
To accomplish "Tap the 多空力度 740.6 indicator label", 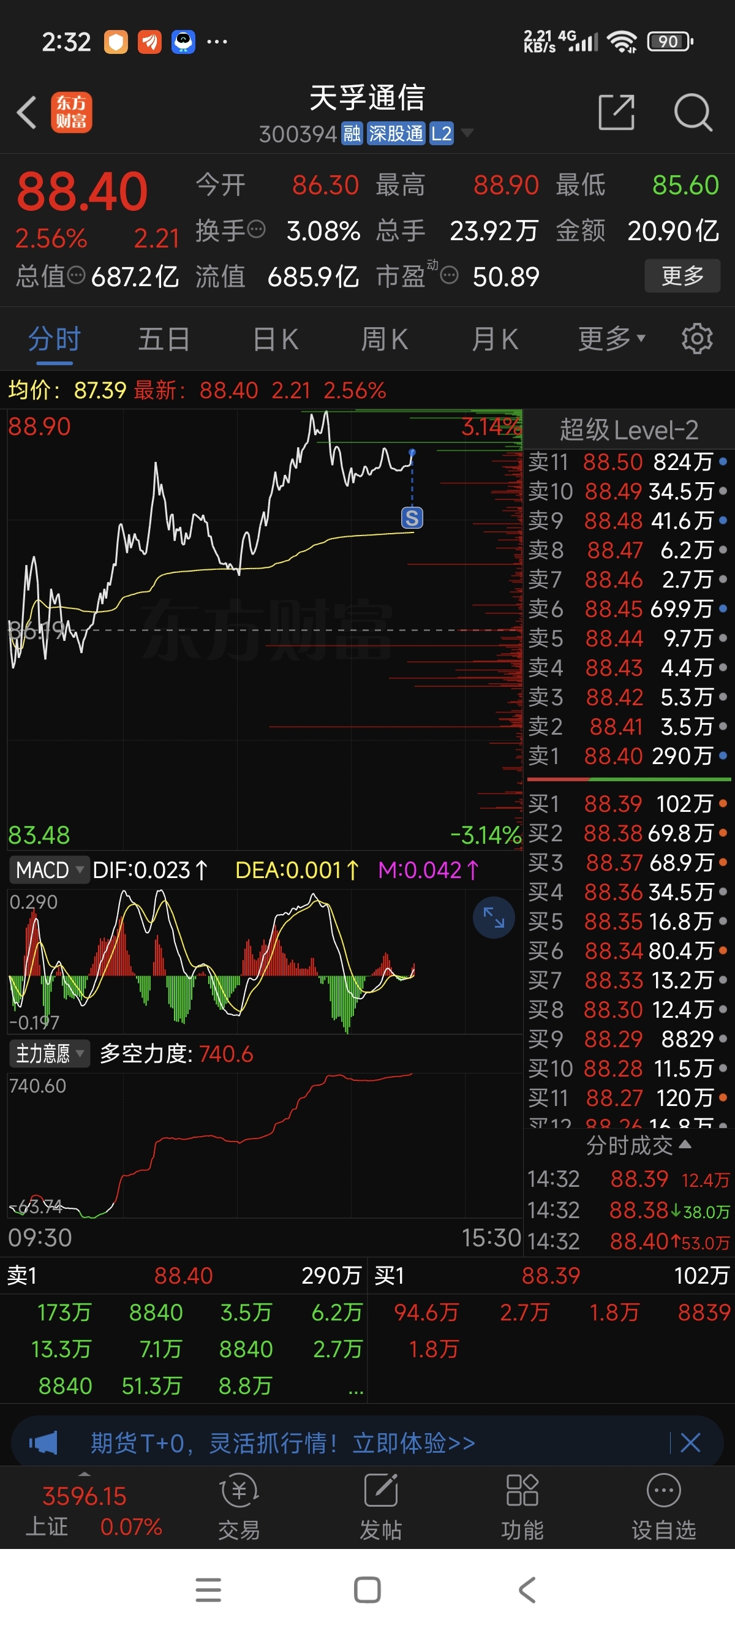I will click(176, 1054).
